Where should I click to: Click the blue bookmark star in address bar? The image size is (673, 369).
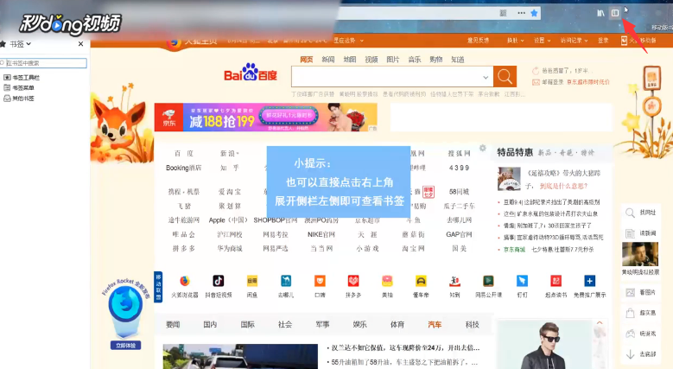534,13
